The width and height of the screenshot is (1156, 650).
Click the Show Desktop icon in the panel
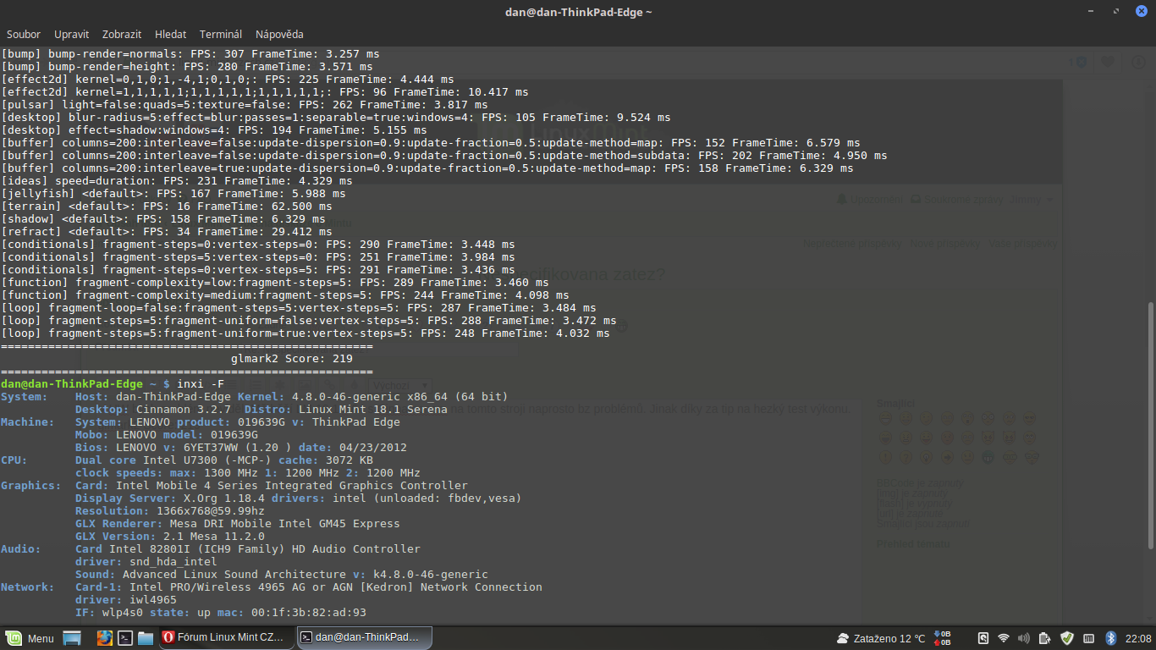[72, 638]
